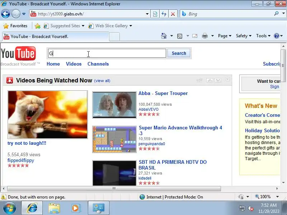Click the vertical scrollbar down arrow
Viewport: 287px width, 215px height.
[x=283, y=182]
